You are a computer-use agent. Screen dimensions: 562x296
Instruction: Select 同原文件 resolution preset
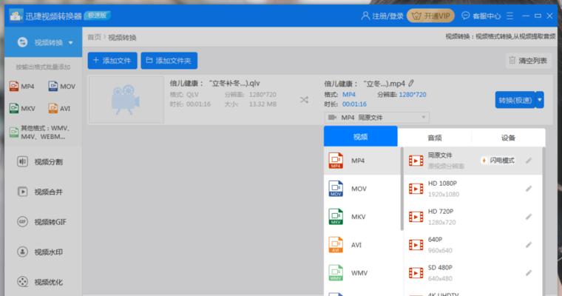[x=473, y=161]
